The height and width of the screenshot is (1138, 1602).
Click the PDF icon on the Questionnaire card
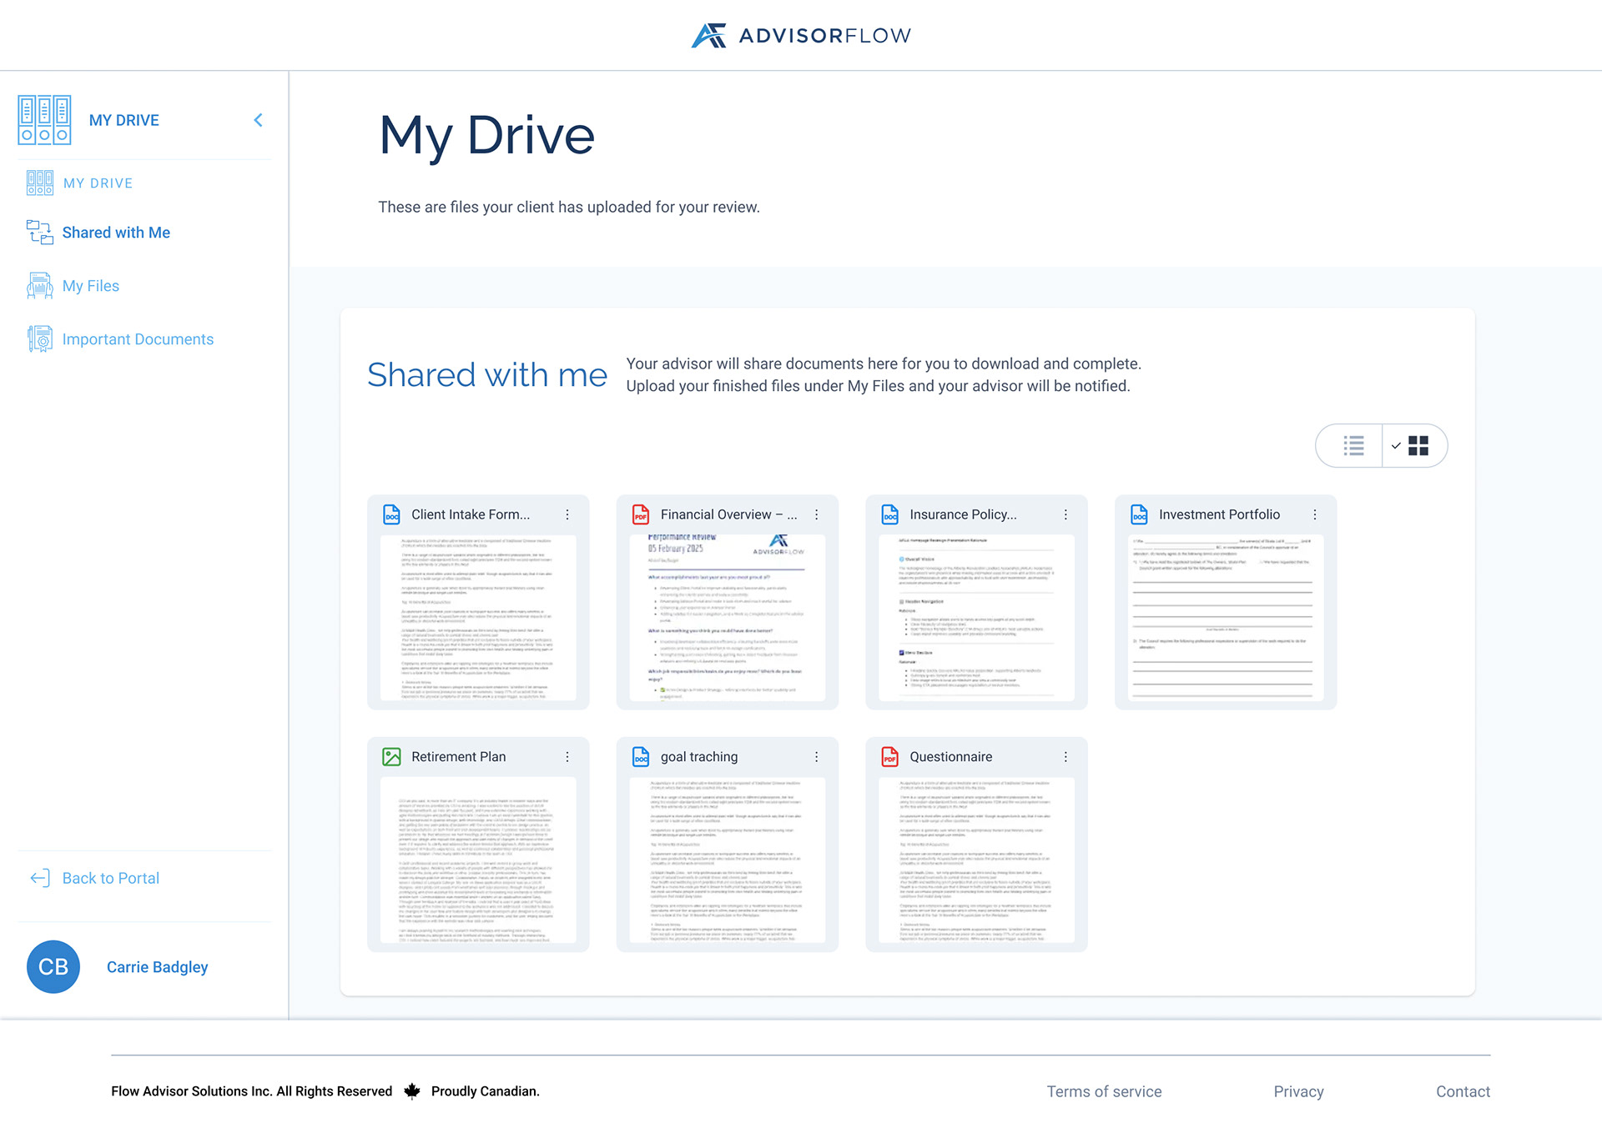[889, 756]
